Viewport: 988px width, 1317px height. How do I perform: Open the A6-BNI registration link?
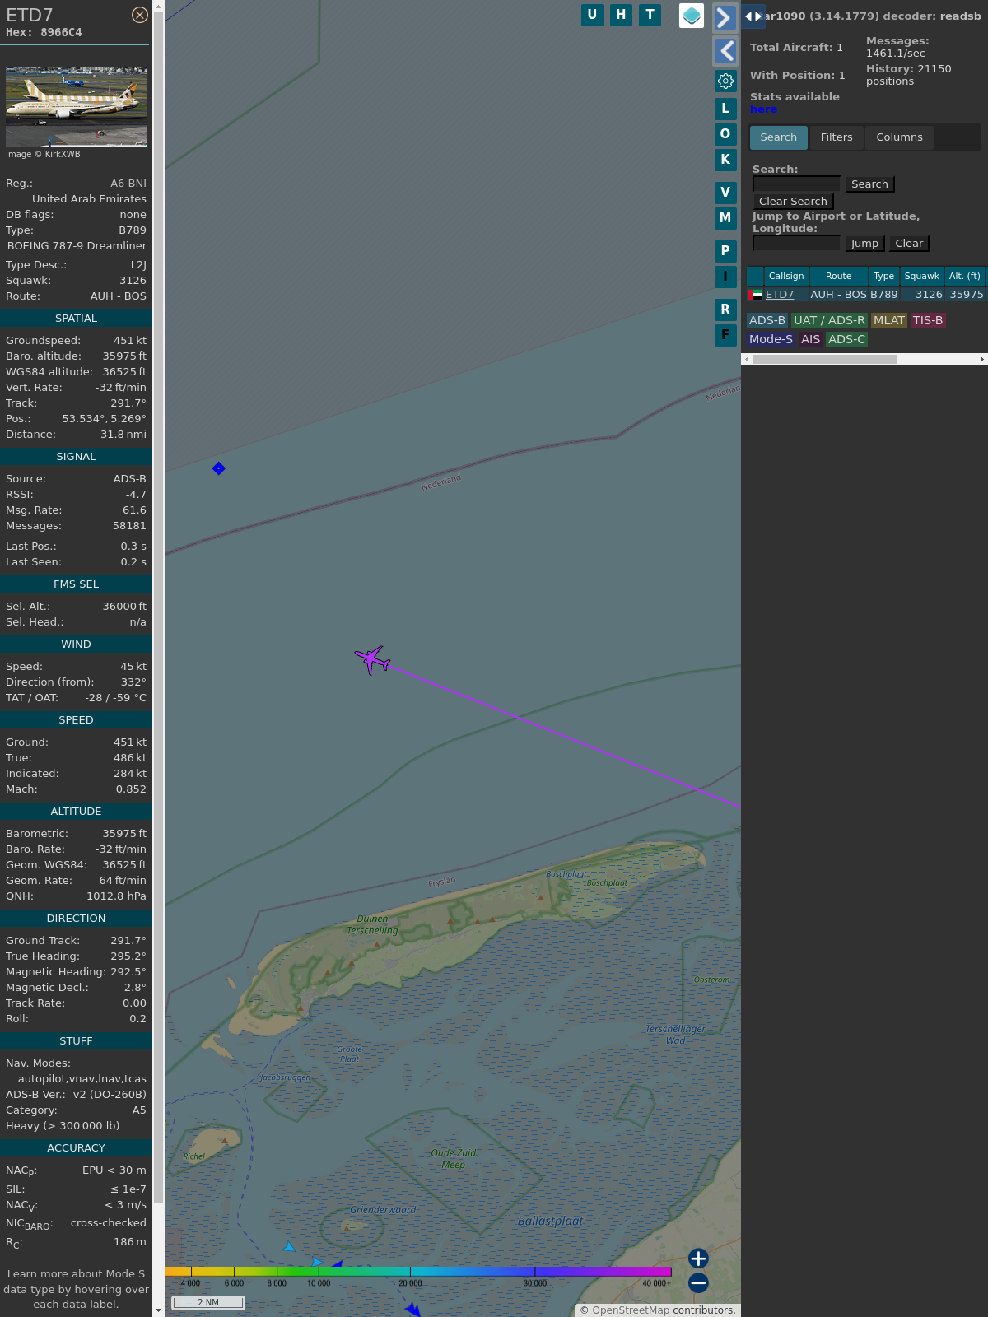point(128,184)
